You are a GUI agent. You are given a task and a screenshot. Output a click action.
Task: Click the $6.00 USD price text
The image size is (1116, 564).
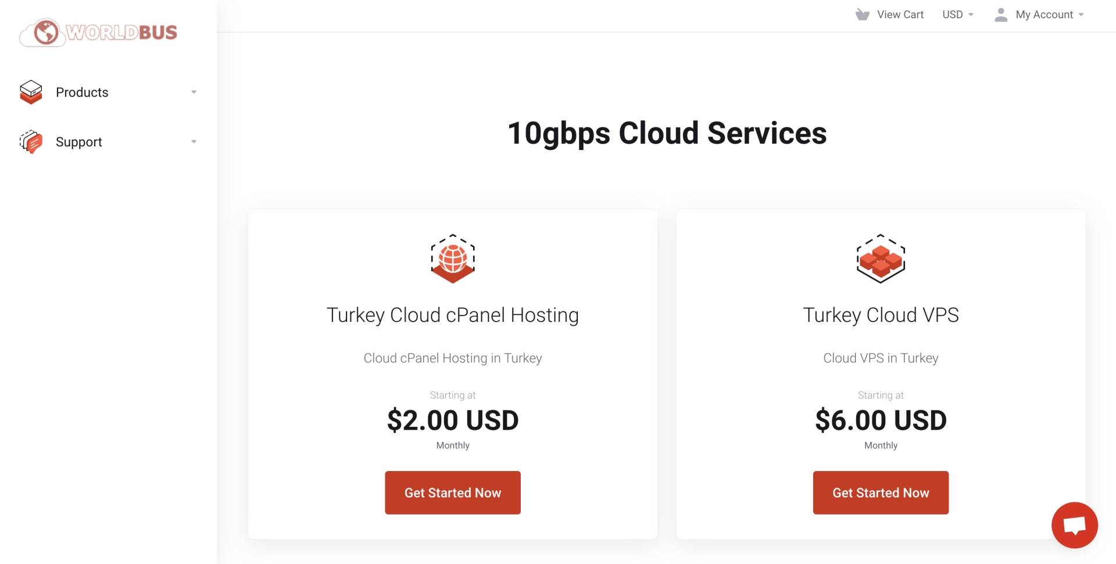(x=881, y=420)
